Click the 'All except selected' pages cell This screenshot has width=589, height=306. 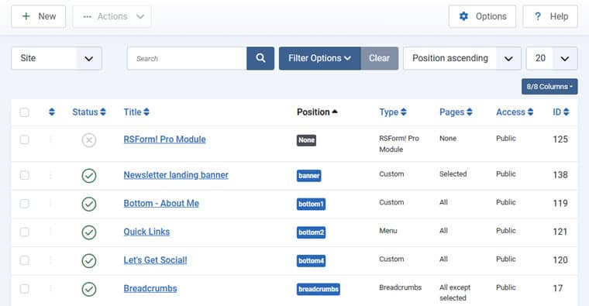point(455,293)
